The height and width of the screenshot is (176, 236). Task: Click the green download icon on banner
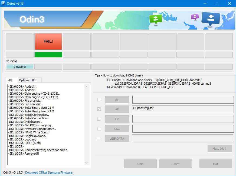tap(155, 19)
